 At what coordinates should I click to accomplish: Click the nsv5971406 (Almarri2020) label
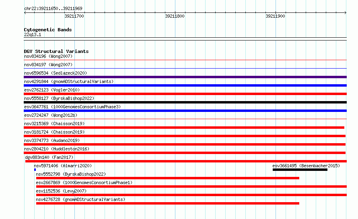[x=63, y=166]
